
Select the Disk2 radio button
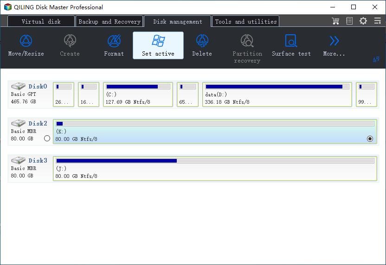pos(47,139)
